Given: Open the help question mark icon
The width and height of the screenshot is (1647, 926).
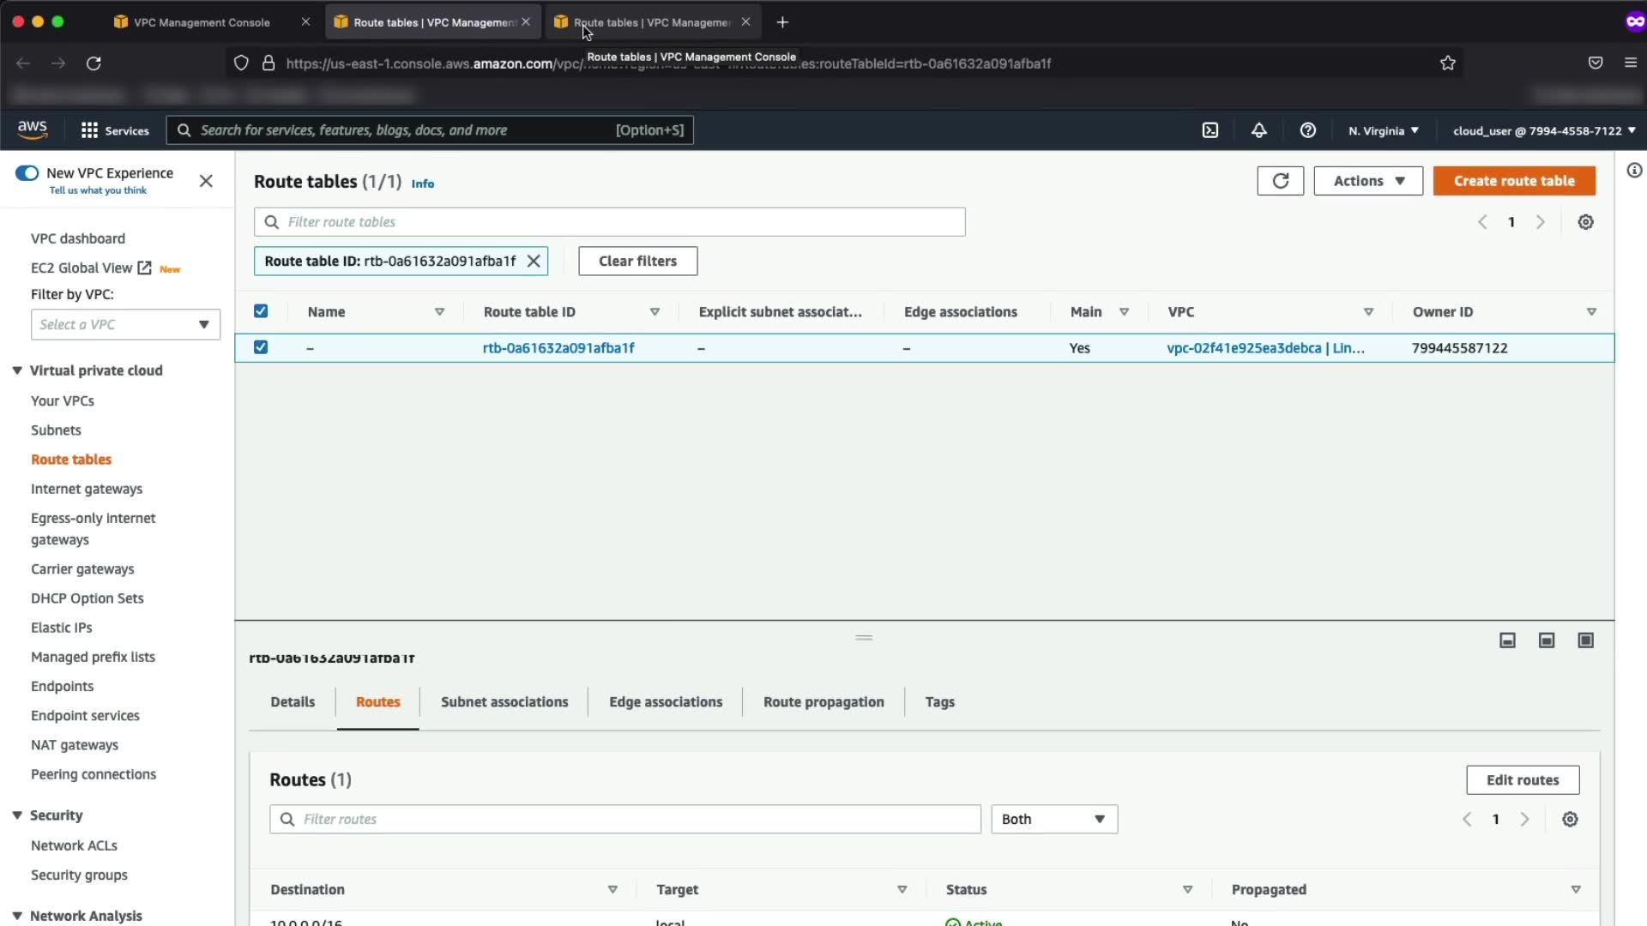Looking at the screenshot, I should pyautogui.click(x=1307, y=130).
